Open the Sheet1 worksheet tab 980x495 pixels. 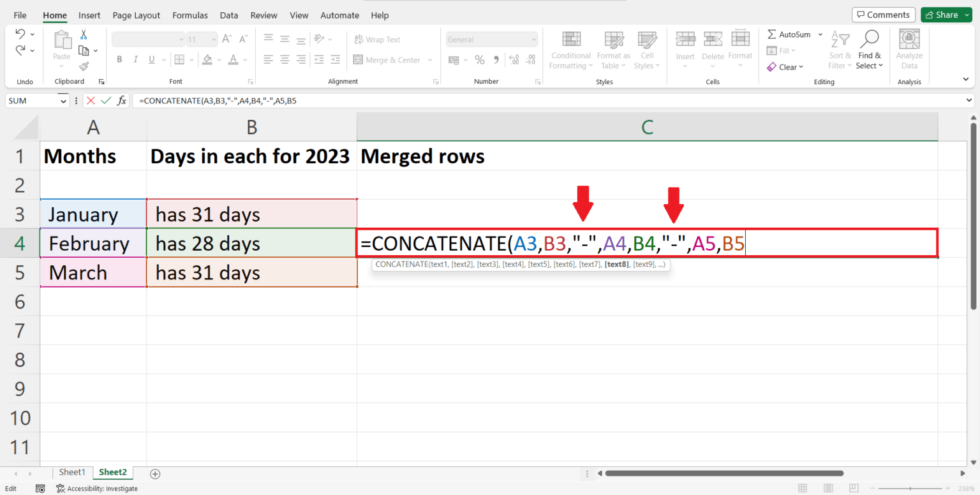point(71,472)
